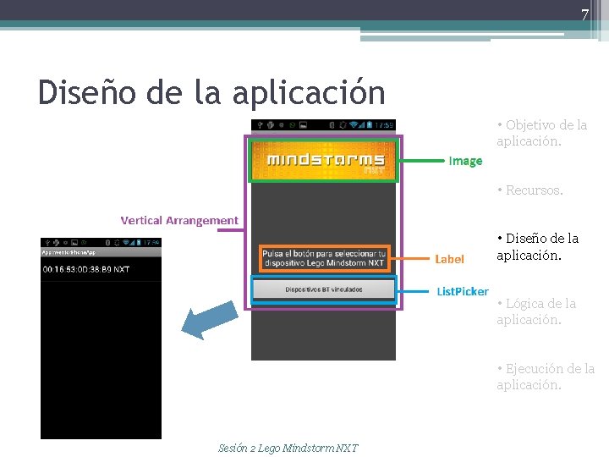Go to the 'Recursos' outline item
Screen dimensions: 609x457
click(x=530, y=190)
